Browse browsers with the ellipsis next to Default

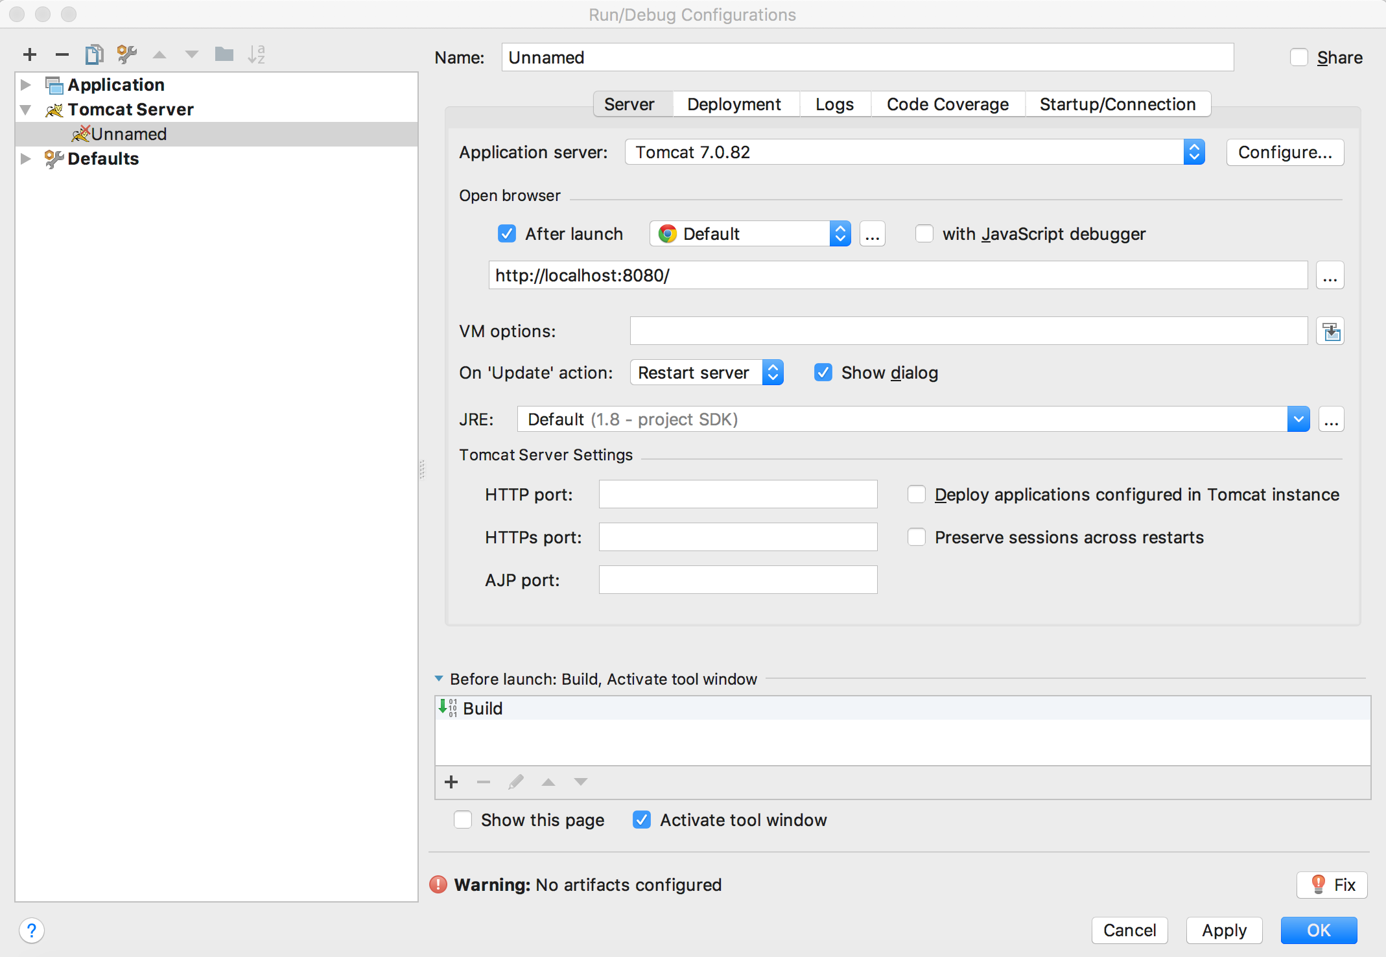[873, 234]
